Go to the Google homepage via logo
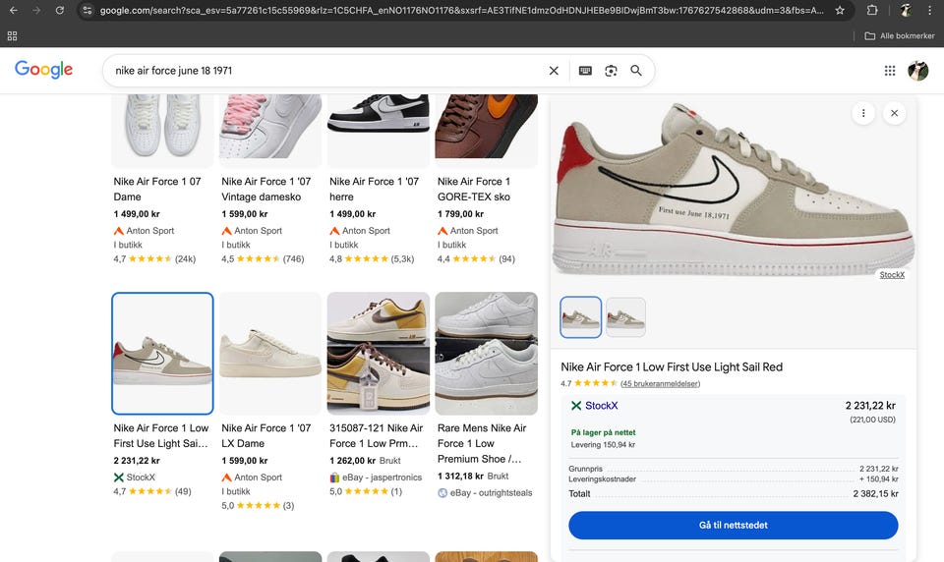 coord(44,70)
